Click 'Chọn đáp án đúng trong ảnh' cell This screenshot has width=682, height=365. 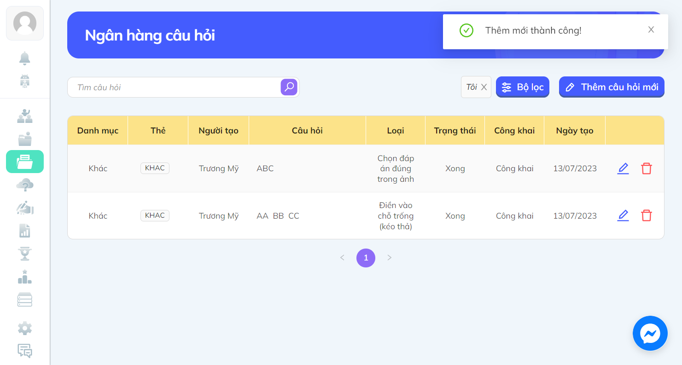pos(396,168)
